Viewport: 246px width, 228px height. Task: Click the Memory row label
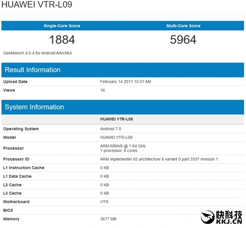coord(11,219)
